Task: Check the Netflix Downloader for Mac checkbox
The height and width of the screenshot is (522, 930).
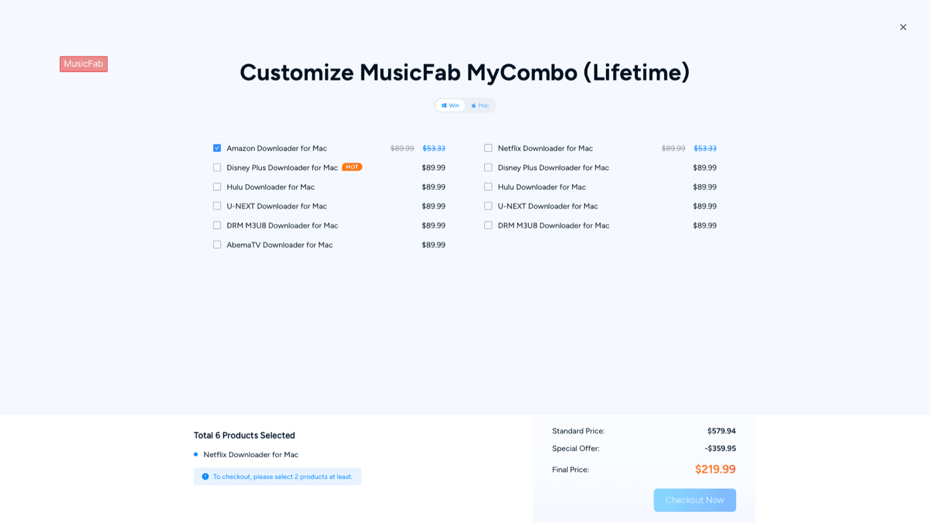Action: click(488, 148)
